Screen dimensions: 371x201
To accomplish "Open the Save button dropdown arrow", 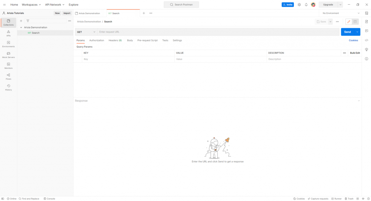I will coord(330,21).
